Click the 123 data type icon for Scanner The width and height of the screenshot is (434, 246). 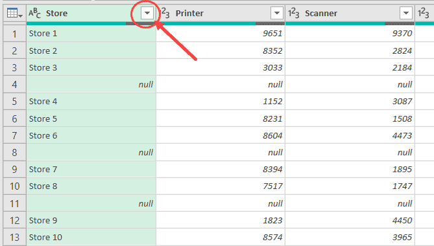[294, 13]
